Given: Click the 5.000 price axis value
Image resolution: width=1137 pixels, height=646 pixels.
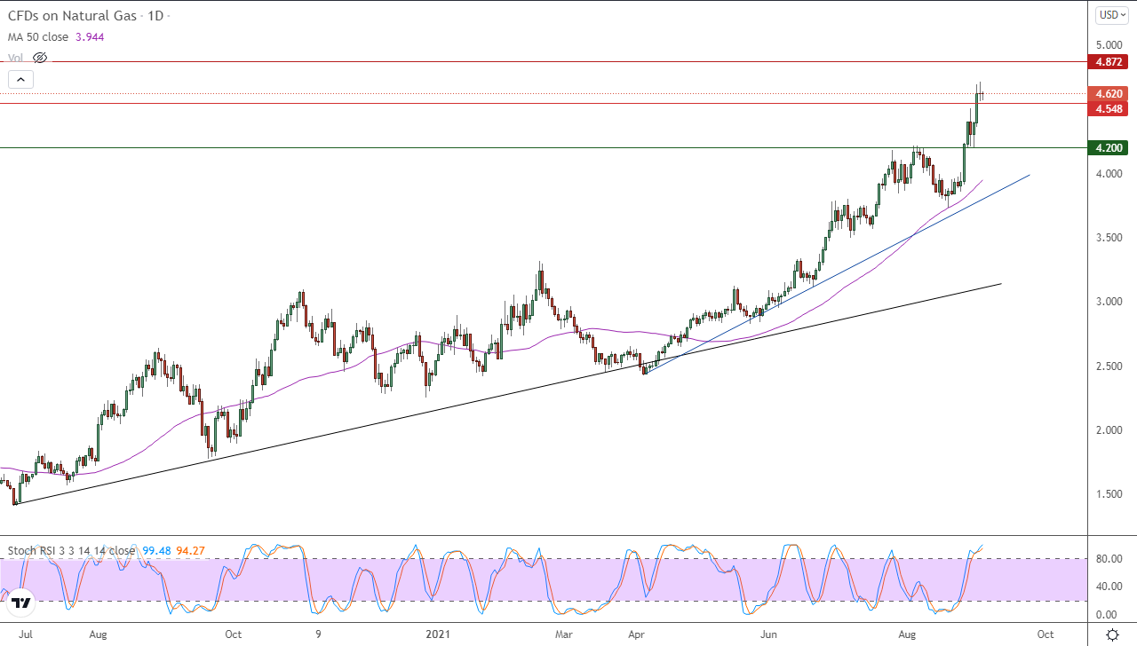Looking at the screenshot, I should [x=1109, y=45].
